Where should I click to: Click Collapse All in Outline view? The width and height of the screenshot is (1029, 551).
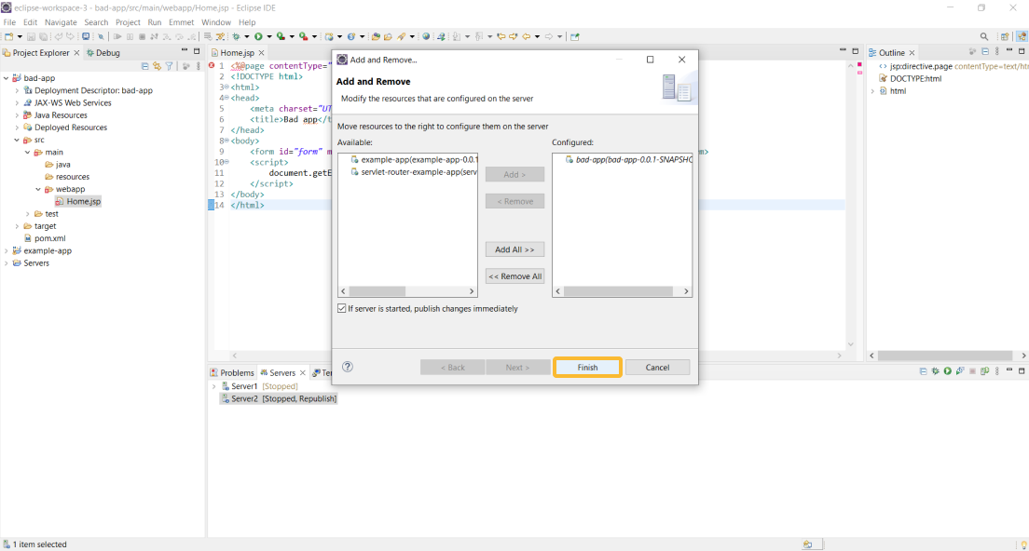985,52
